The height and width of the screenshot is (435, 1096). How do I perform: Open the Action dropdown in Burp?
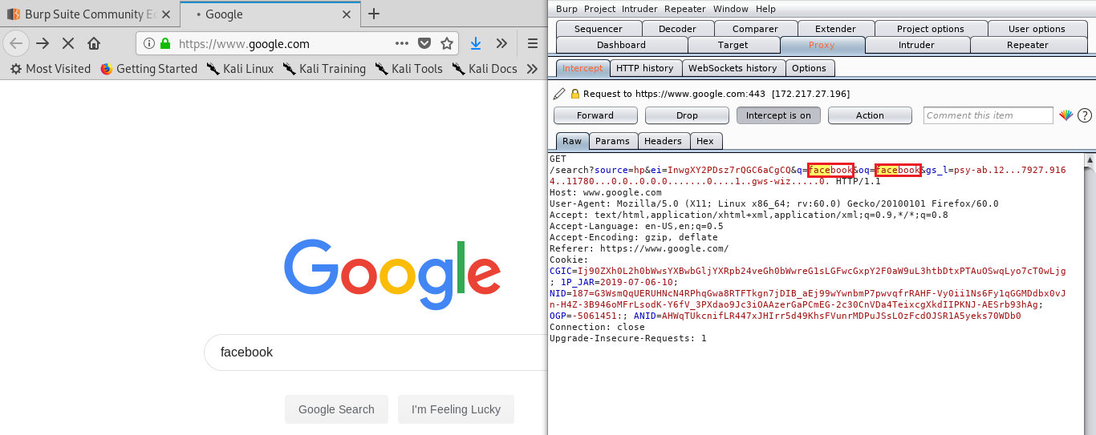click(870, 115)
